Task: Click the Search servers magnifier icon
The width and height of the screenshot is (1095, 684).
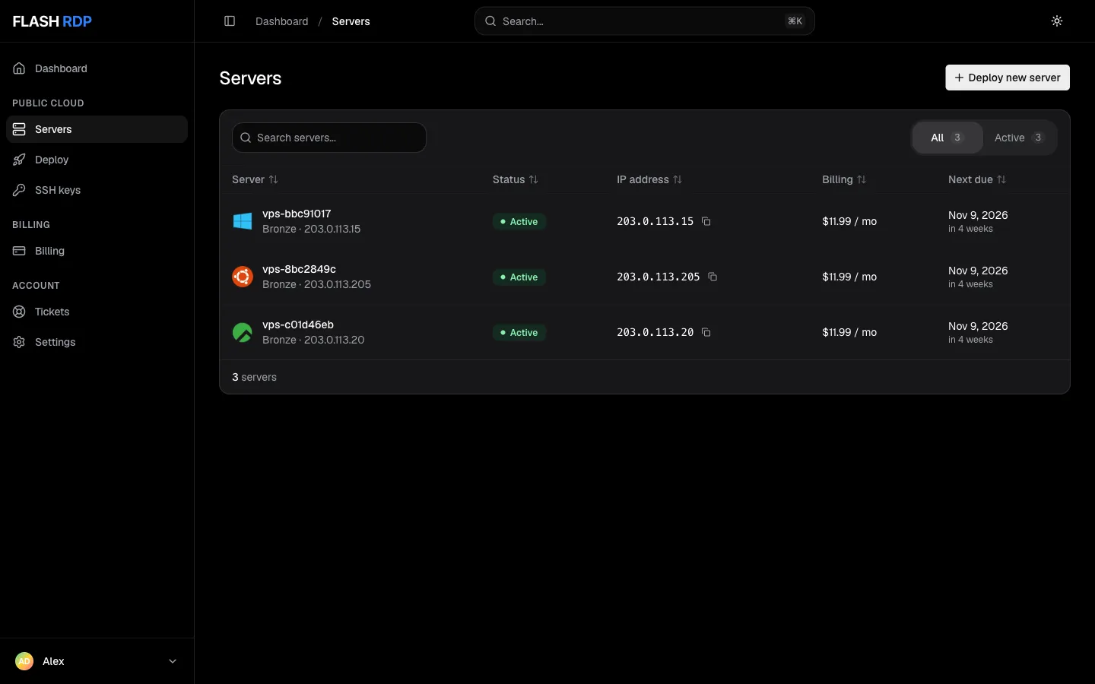Action: point(246,138)
